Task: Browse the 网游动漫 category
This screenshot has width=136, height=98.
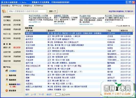Action: 17,29
